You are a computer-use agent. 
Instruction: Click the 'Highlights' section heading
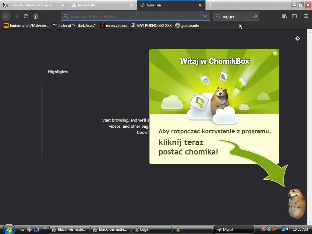tap(58, 72)
